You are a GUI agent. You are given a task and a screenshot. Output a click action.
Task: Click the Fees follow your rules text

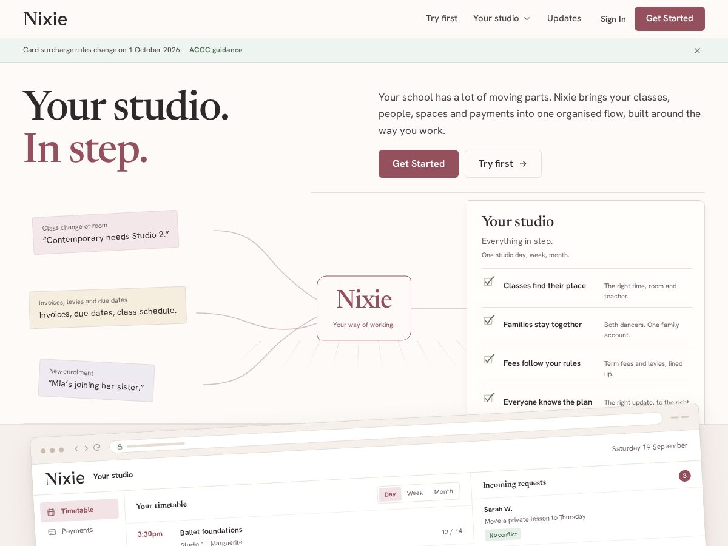tap(542, 363)
